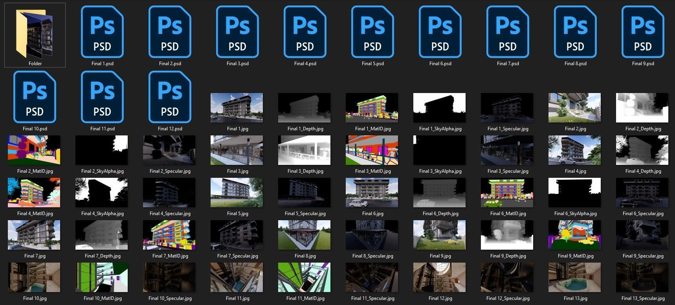The height and width of the screenshot is (305, 675).
Task: Select the Final 11_Specular.jpg thumbnail
Action: pyautogui.click(x=372, y=278)
